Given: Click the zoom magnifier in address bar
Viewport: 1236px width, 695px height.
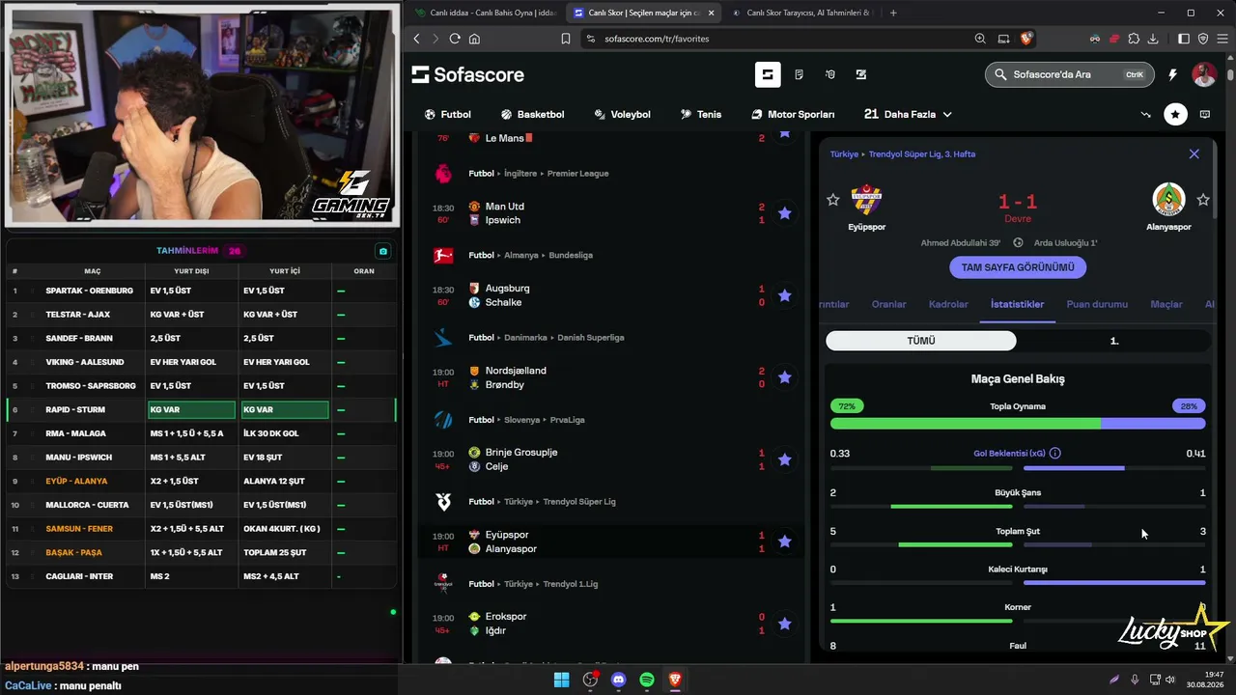Looking at the screenshot, I should [980, 39].
